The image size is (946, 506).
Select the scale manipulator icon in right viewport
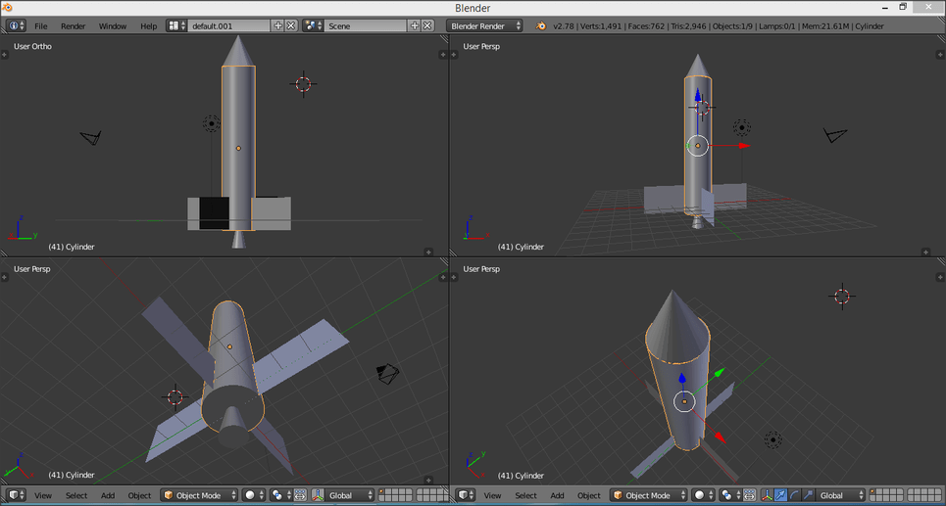click(808, 495)
